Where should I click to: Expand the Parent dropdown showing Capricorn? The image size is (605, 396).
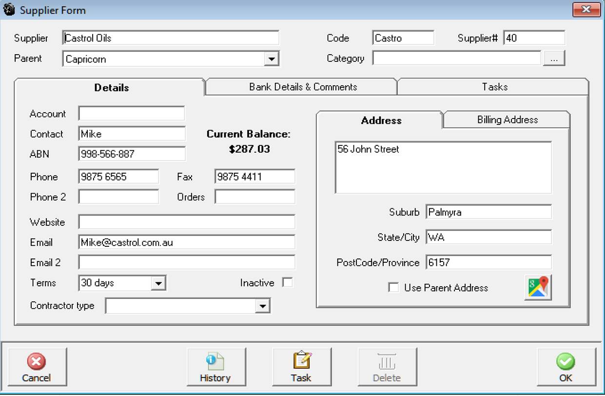271,59
